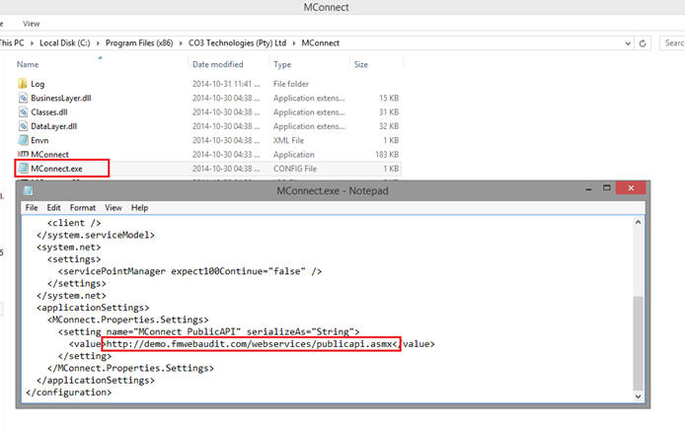Screen dimensions: 685x429
Task: Select the Envn XML file icon
Action: click(x=23, y=140)
